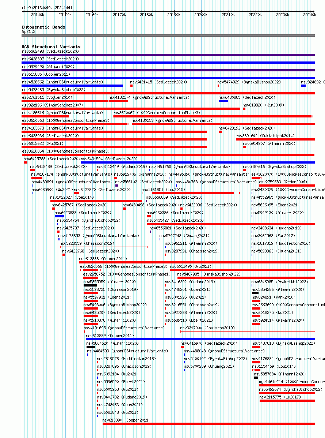325x438 pixels.
Task: Click nsv613889 (Cooper2011) label
Action: point(110,336)
